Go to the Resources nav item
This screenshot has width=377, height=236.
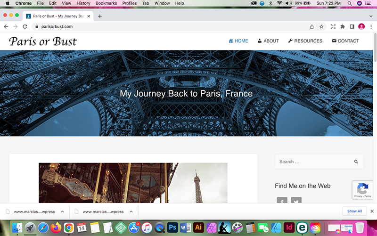click(305, 41)
